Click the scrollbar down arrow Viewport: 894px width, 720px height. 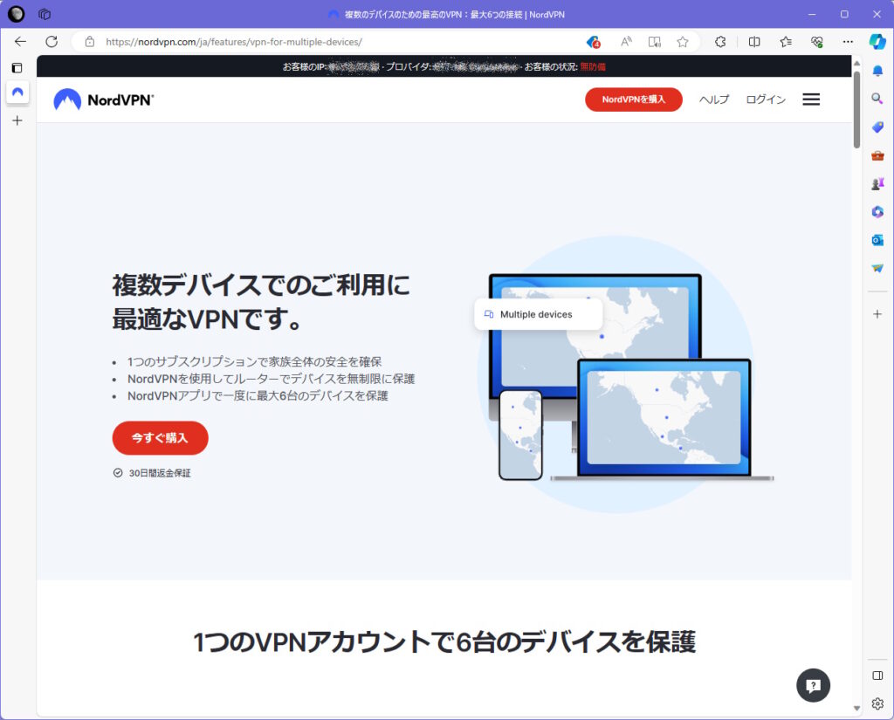click(856, 708)
